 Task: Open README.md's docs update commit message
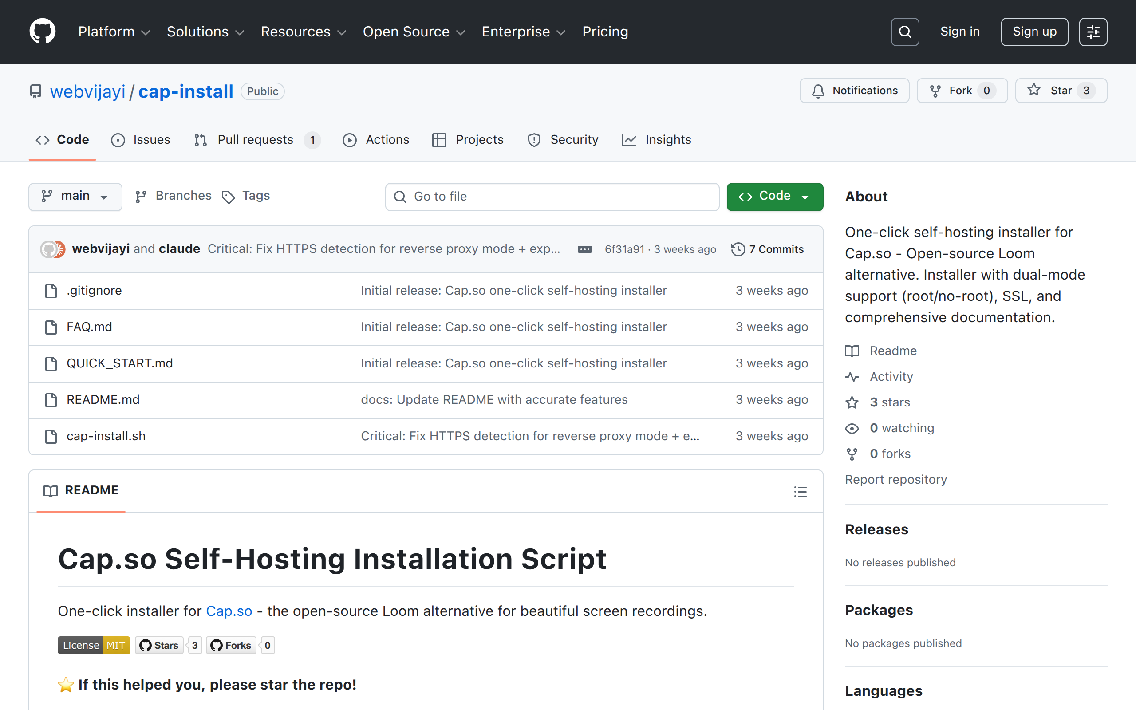point(494,400)
